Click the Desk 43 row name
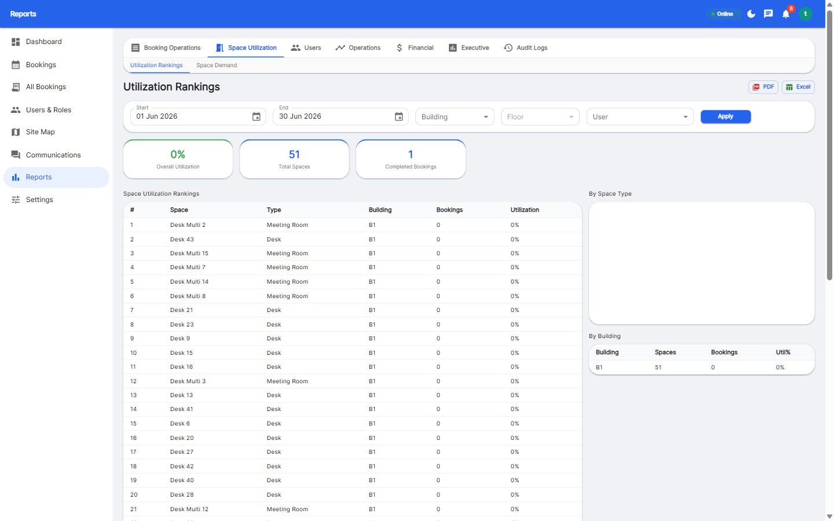The height and width of the screenshot is (521, 834). [182, 240]
